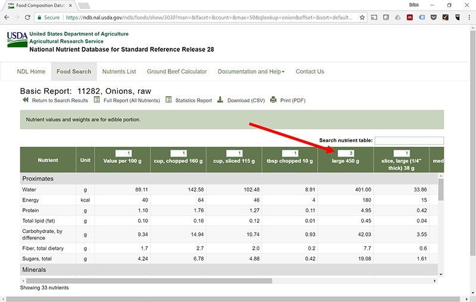The height and width of the screenshot is (302, 476).
Task: Bookmark page with the star icon
Action: pos(362,18)
